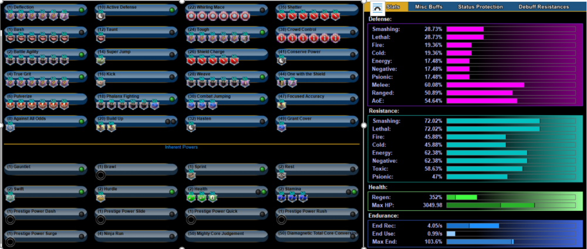Switch to the Misc Buffs tab
Screen dimensions: 587x249
[x=428, y=6]
